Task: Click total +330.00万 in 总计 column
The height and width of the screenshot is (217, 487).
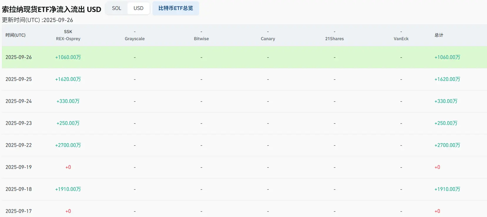Action: pos(446,101)
